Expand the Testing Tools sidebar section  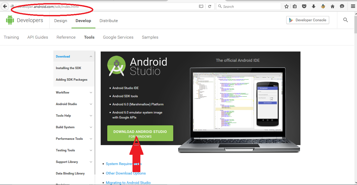[91, 150]
